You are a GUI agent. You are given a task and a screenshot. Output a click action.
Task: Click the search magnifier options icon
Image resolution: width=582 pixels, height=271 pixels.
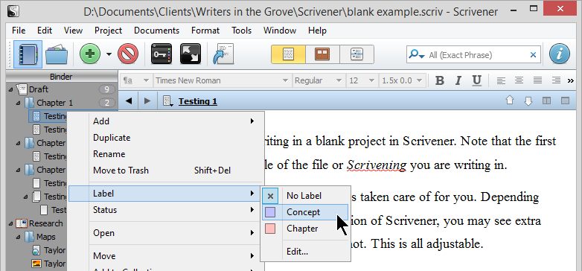pyautogui.click(x=417, y=54)
